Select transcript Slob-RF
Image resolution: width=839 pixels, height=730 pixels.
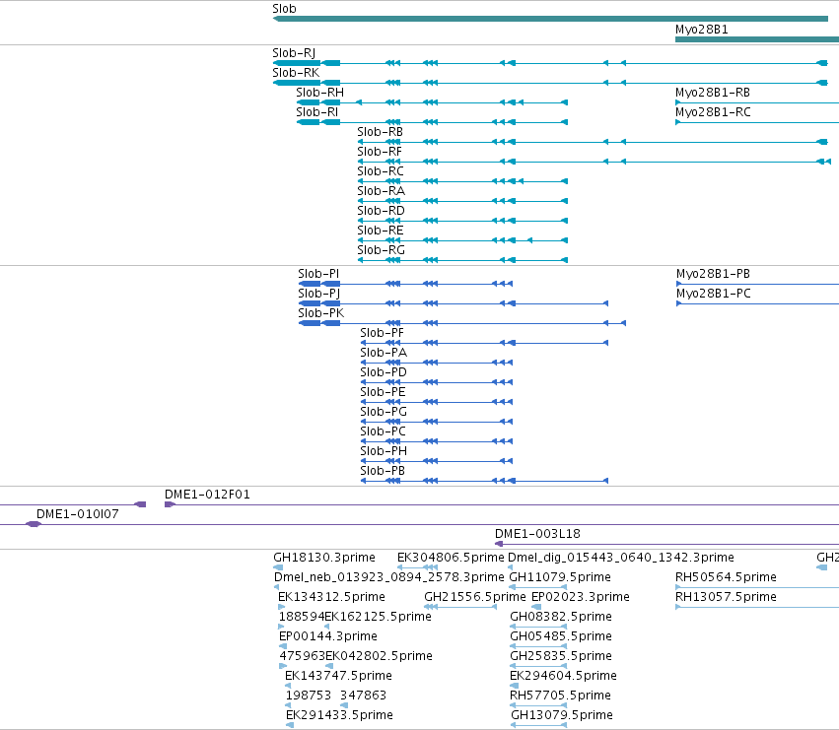click(x=380, y=152)
